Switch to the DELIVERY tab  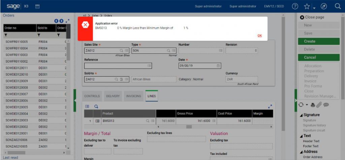pyautogui.click(x=113, y=96)
